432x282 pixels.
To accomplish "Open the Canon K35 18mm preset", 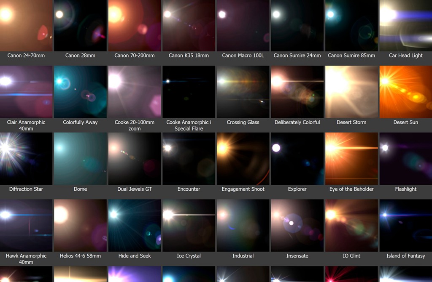I will (189, 26).
